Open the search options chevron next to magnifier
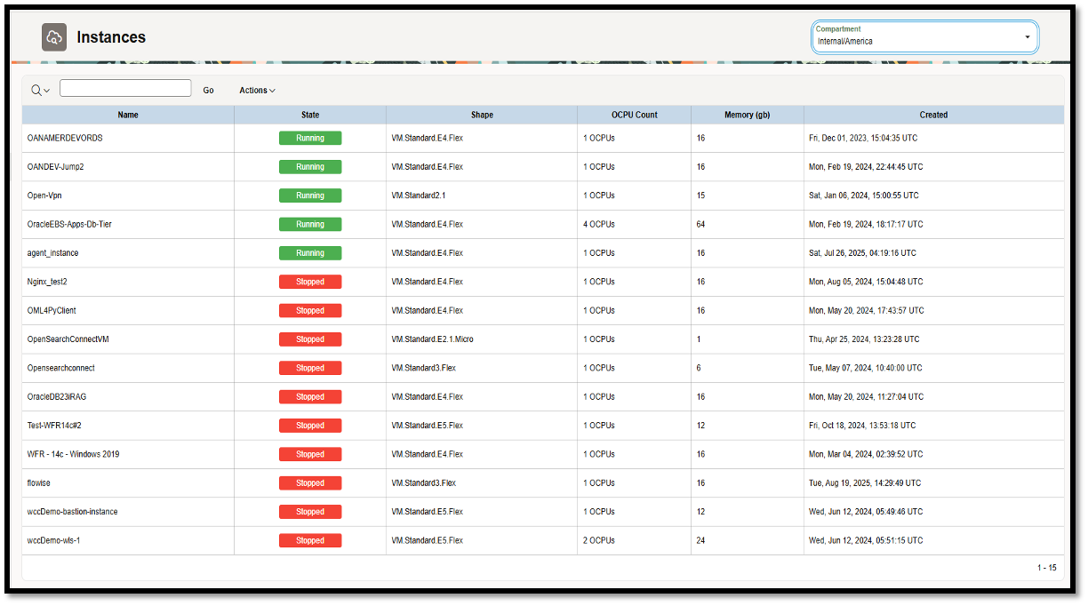 pos(46,88)
